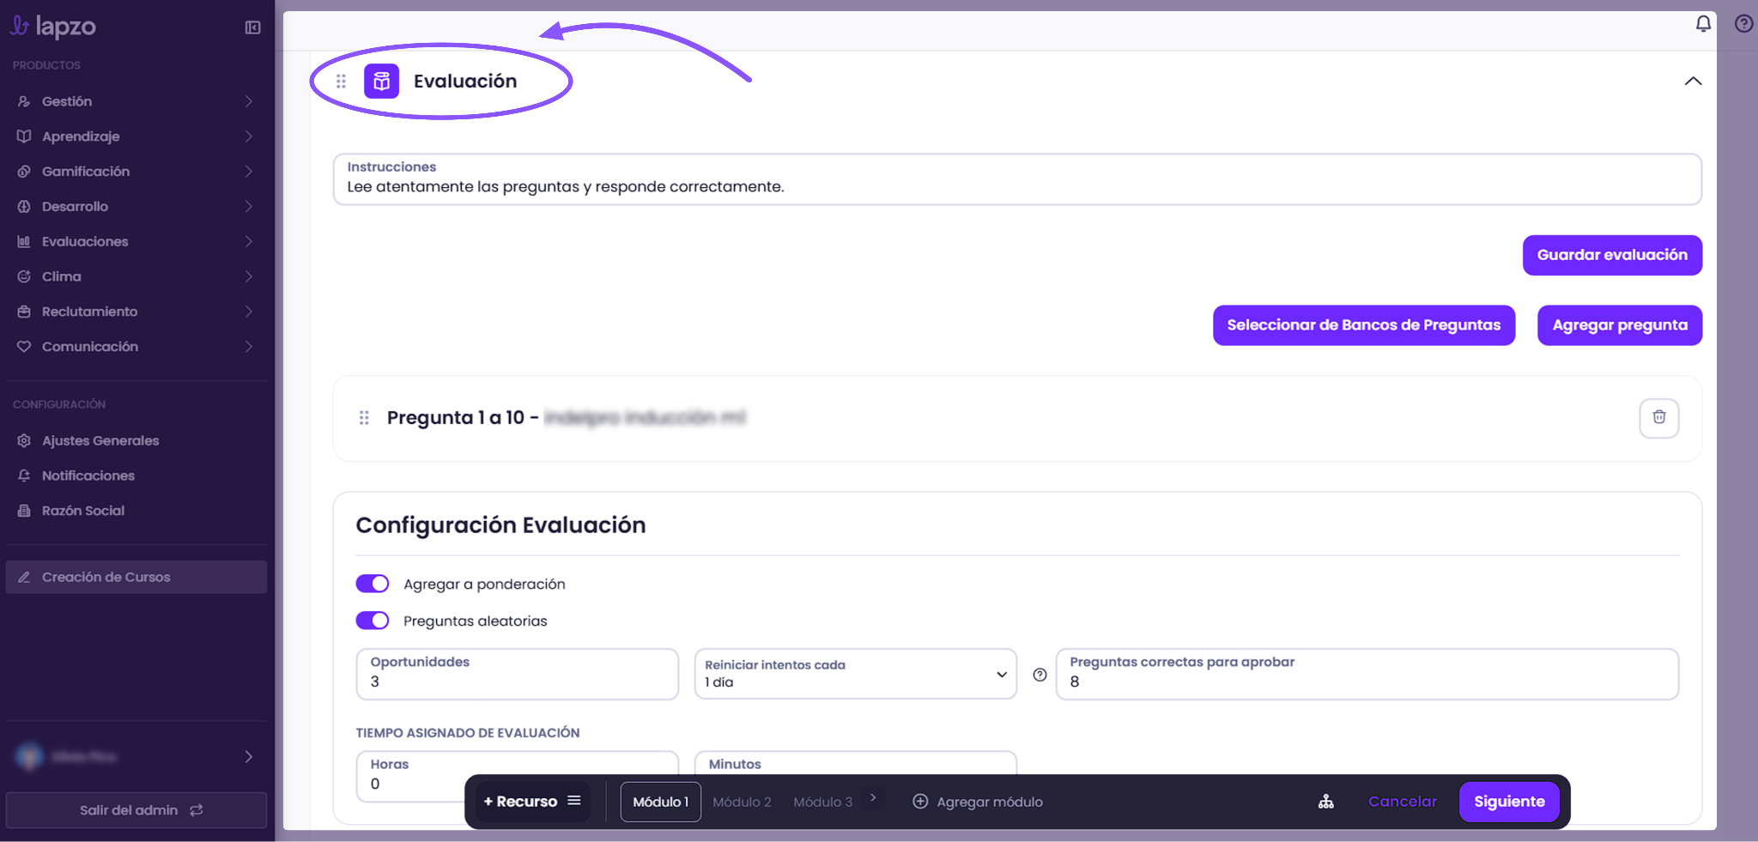Viewport: 1758px width, 842px height.
Task: Click Seleccionar de Bancos de Preguntas
Action: coord(1363,325)
